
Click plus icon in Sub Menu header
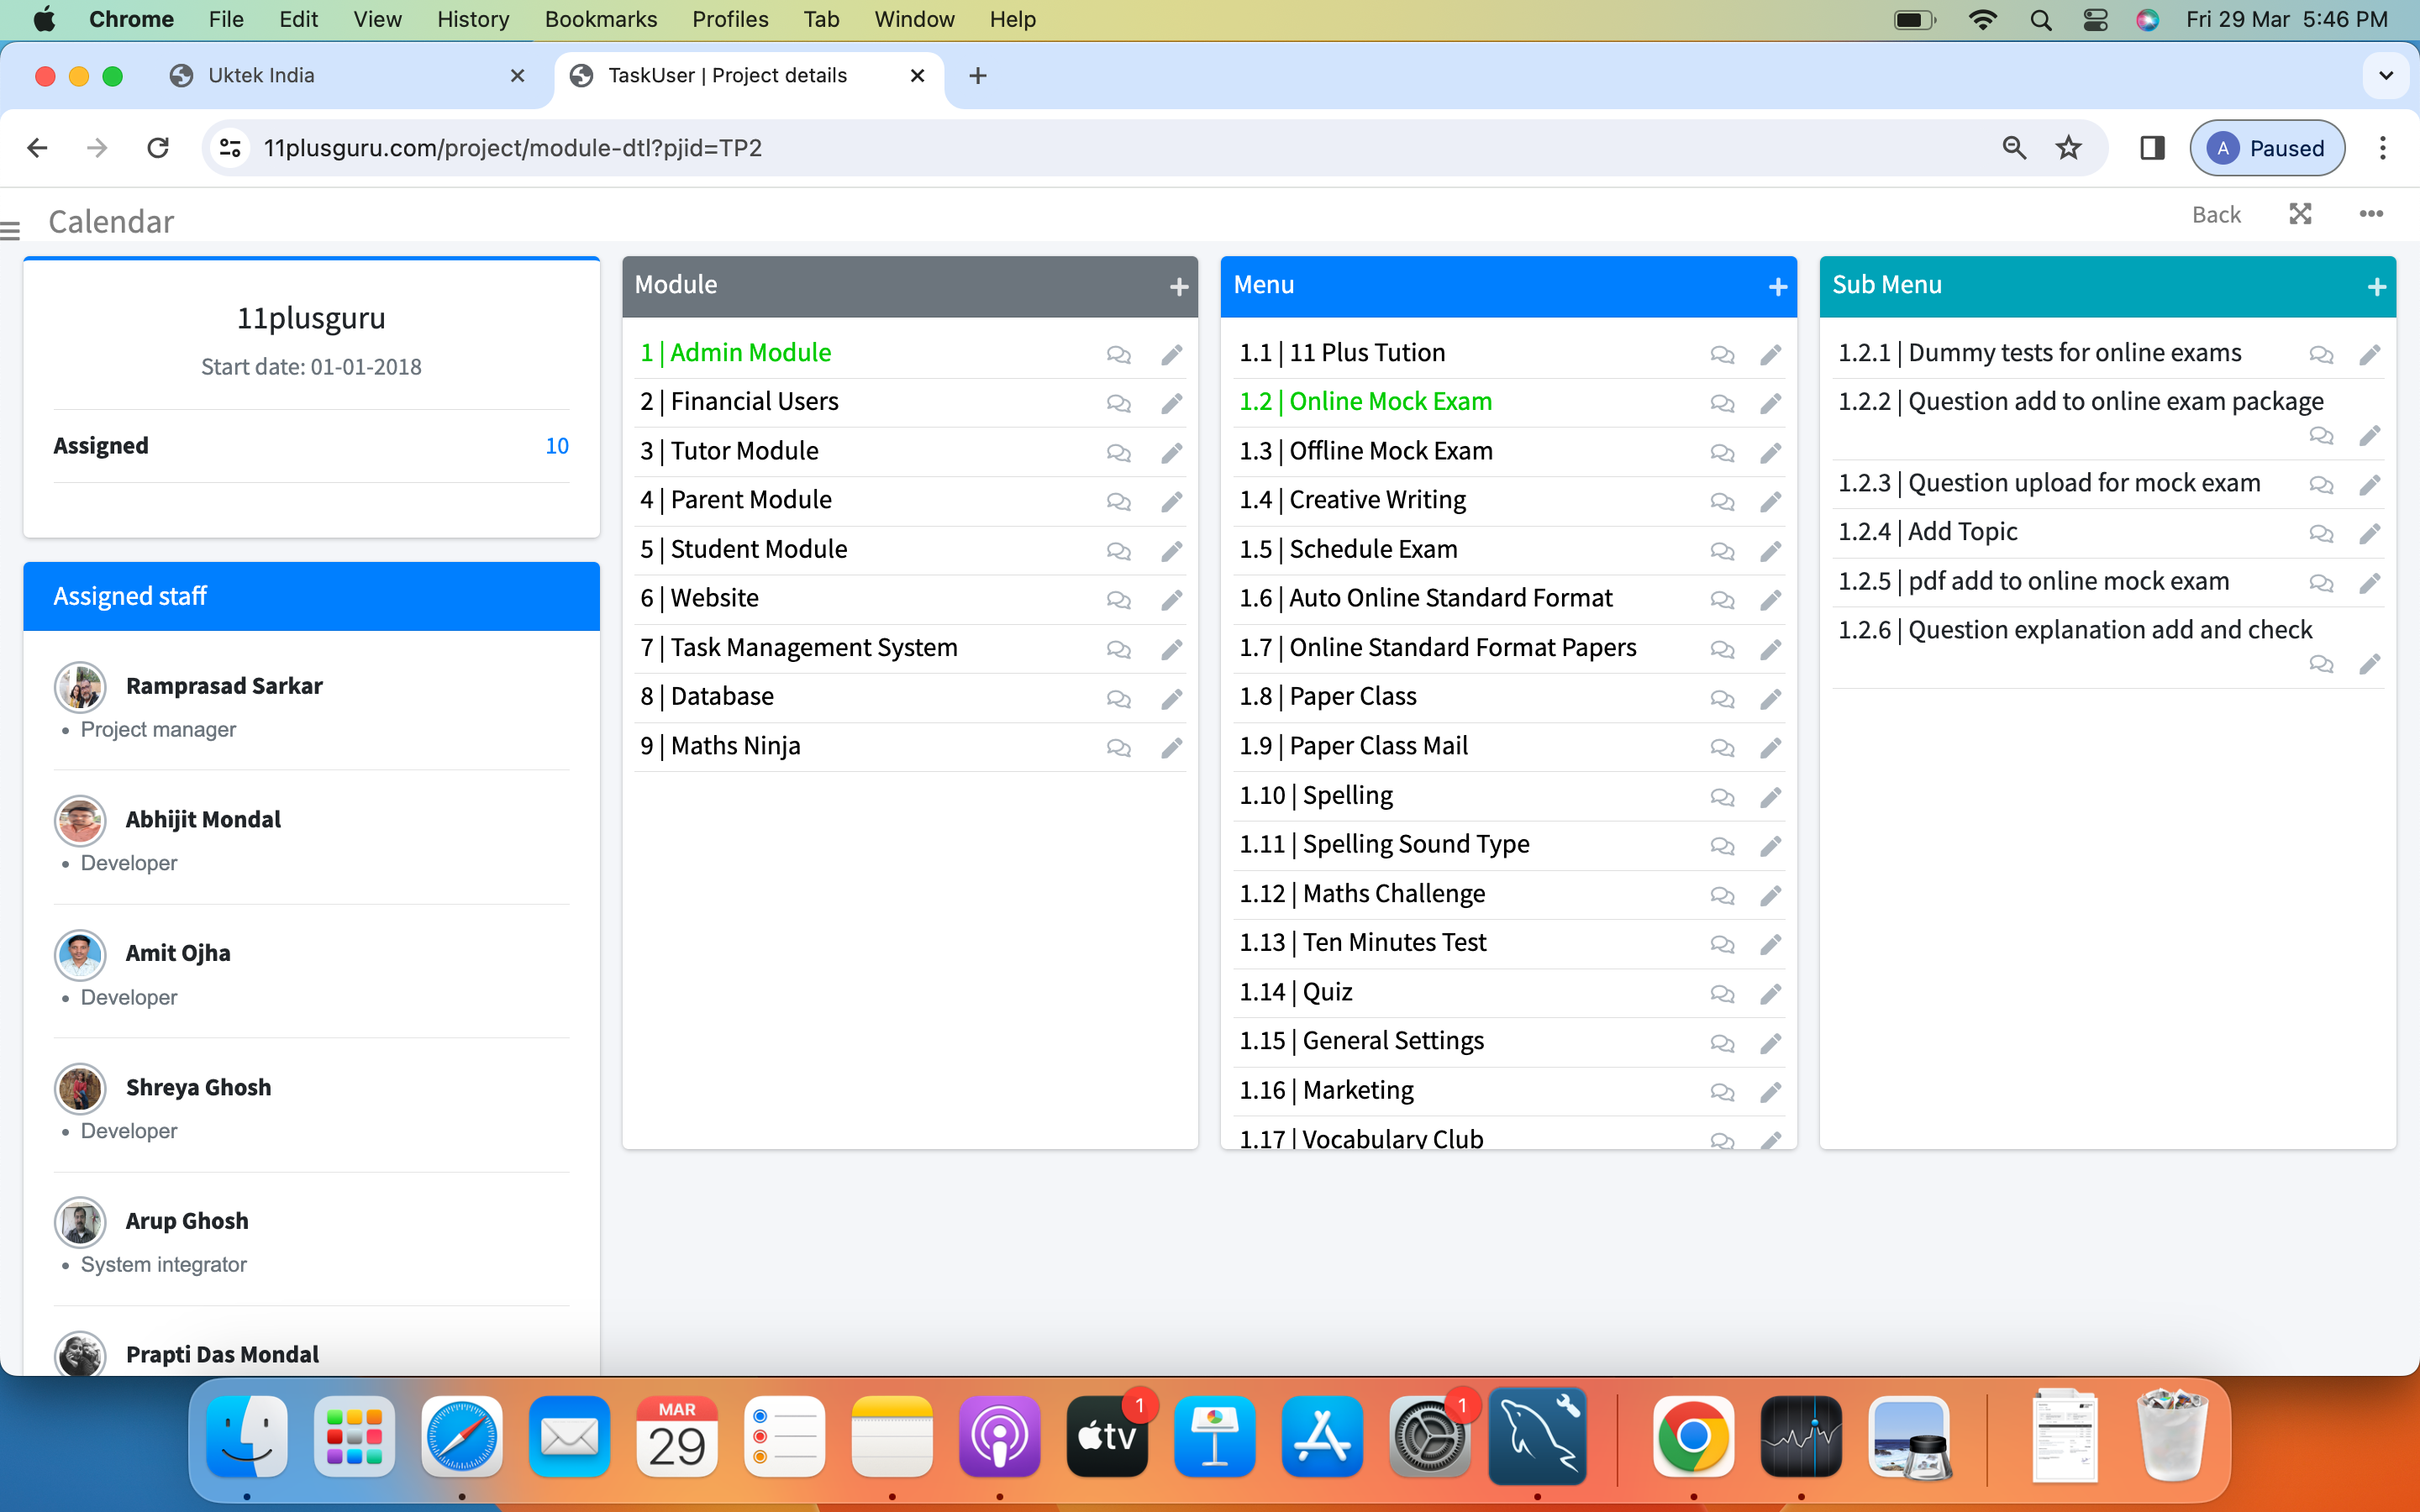2376,287
